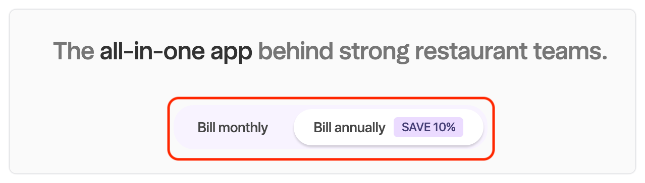Viewport: 645px width, 183px height.
Task: Choose annual billing with the 10% savings
Action: click(388, 128)
